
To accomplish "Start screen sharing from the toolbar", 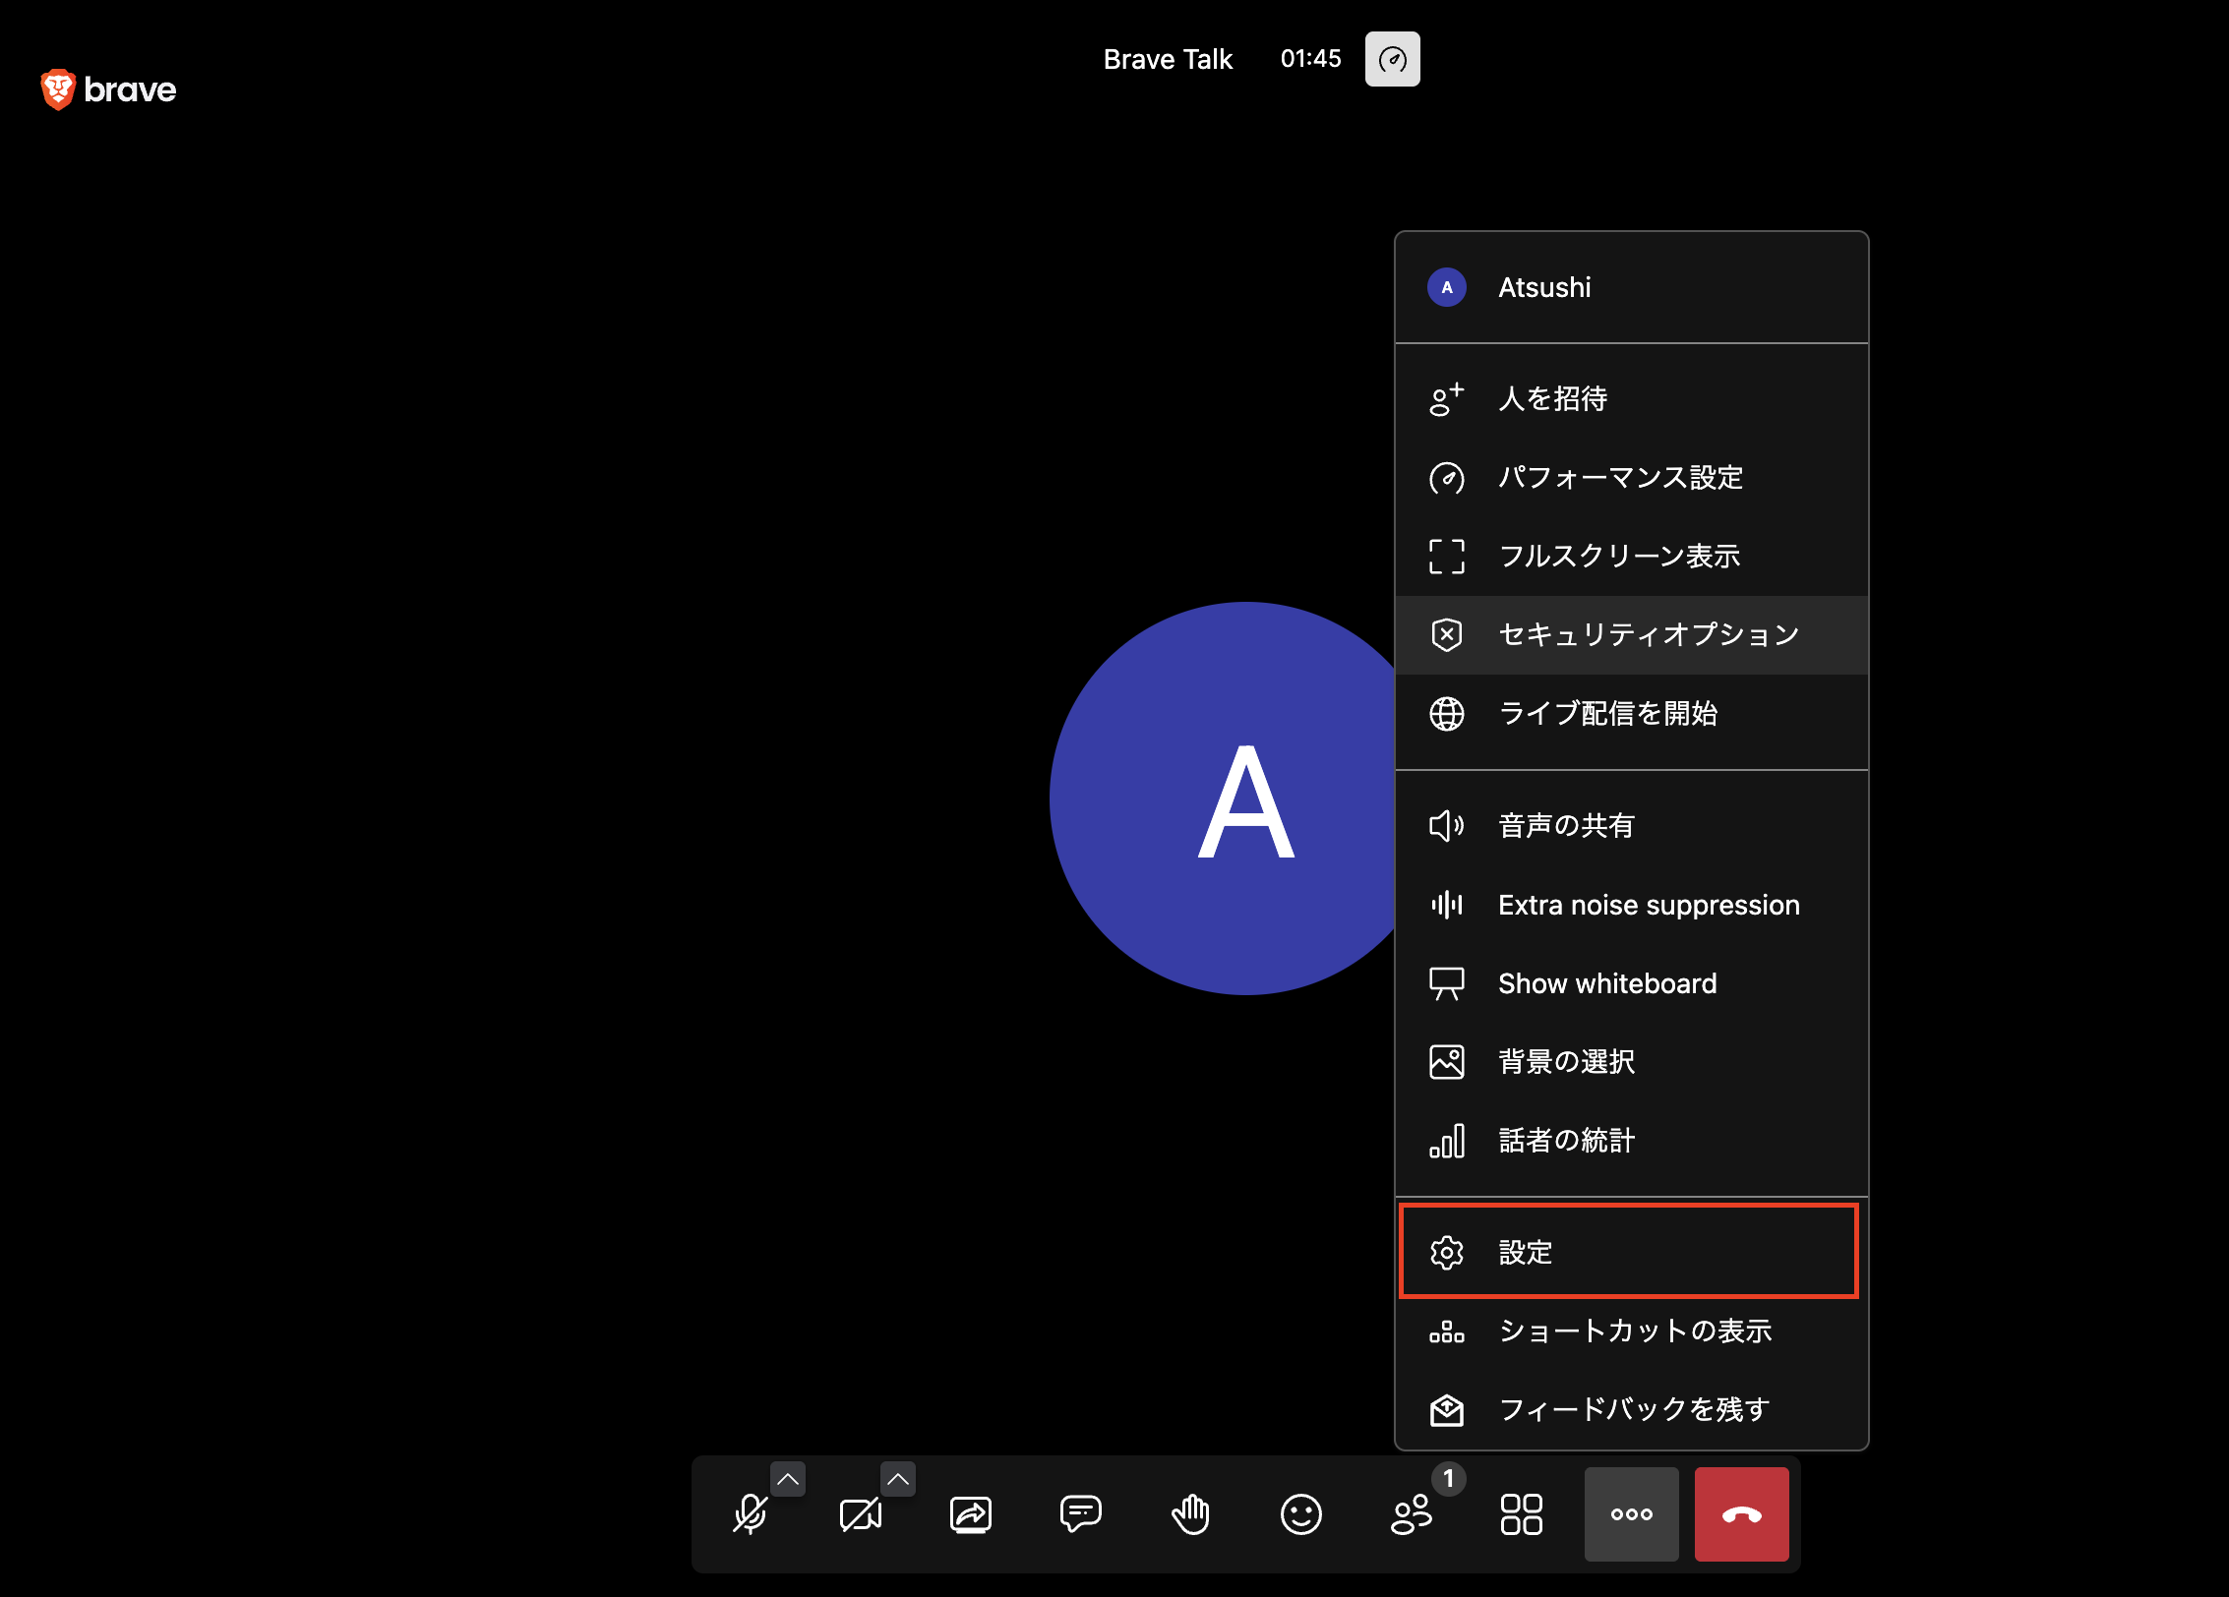I will pyautogui.click(x=971, y=1514).
